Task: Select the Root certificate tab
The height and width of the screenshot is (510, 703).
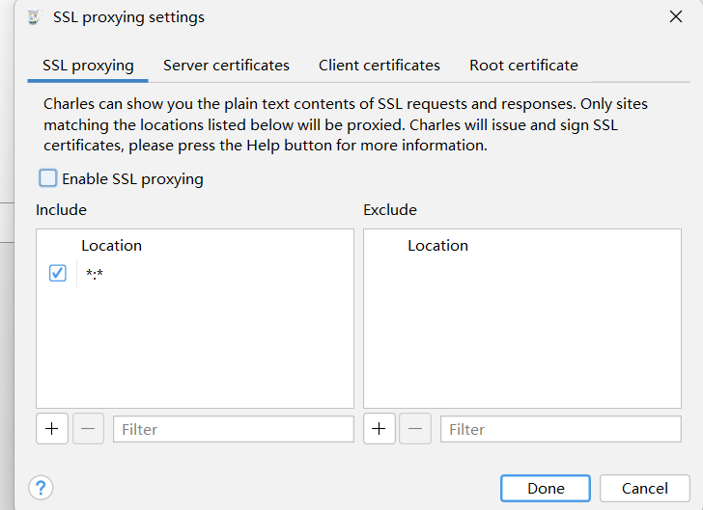Action: (x=523, y=66)
